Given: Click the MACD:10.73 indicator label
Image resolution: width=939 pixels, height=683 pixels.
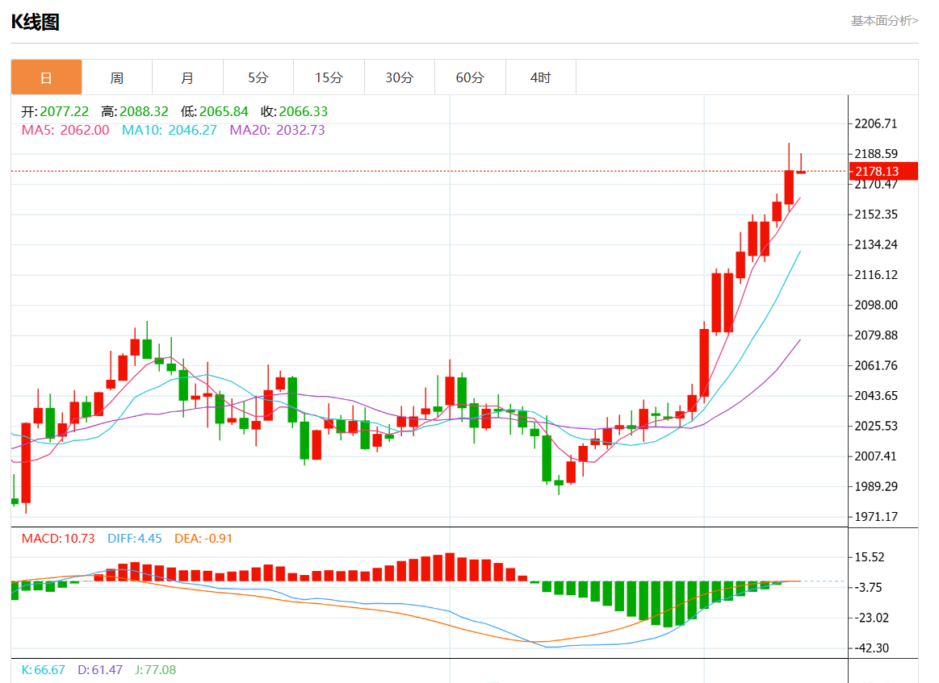Looking at the screenshot, I should (x=58, y=539).
